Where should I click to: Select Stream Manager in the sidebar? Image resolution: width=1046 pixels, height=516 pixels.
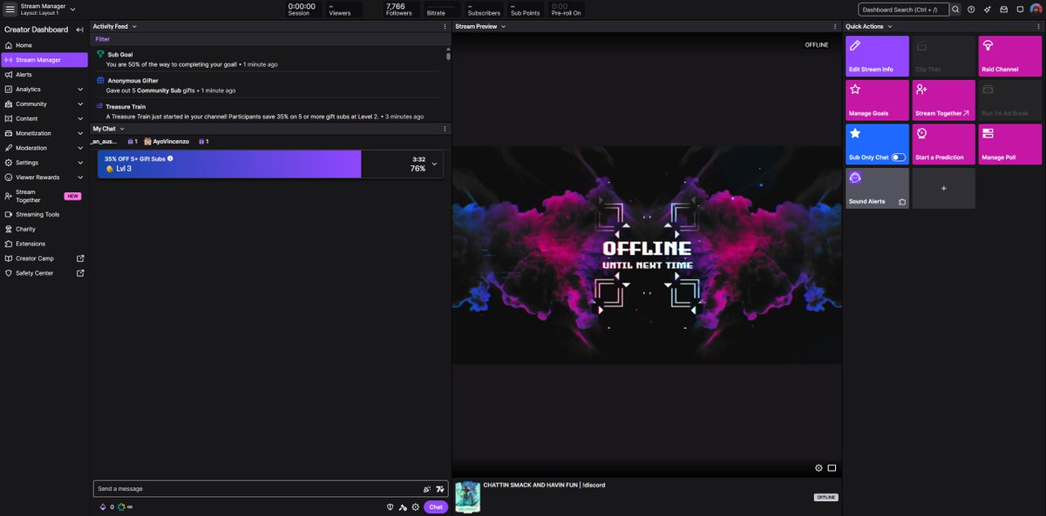44,60
